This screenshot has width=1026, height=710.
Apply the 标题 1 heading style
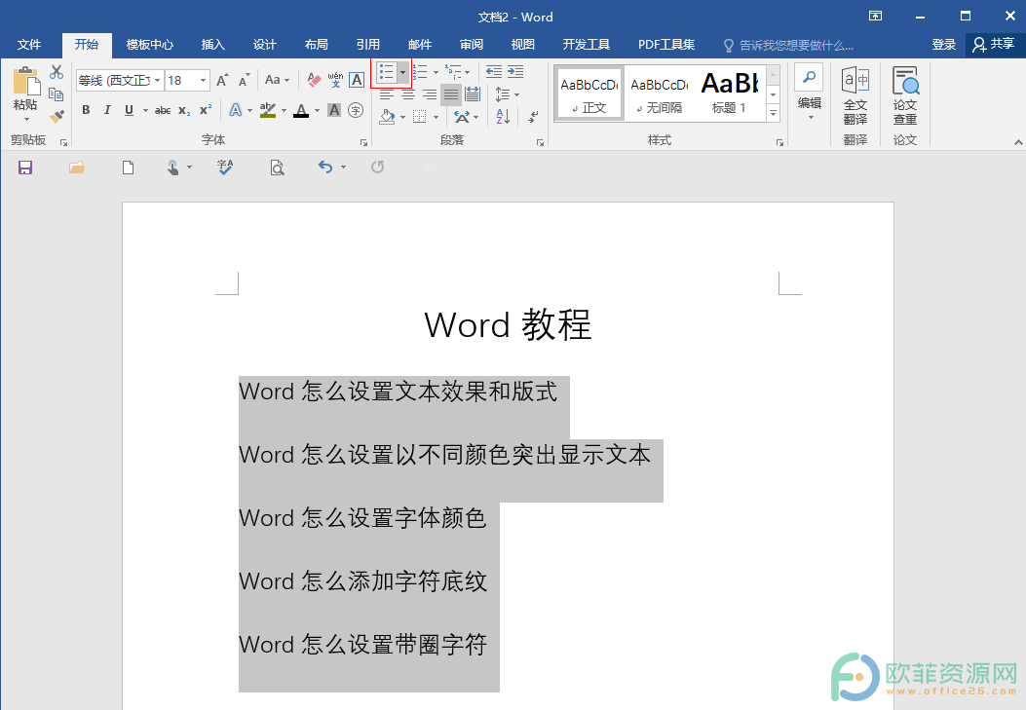tap(729, 93)
